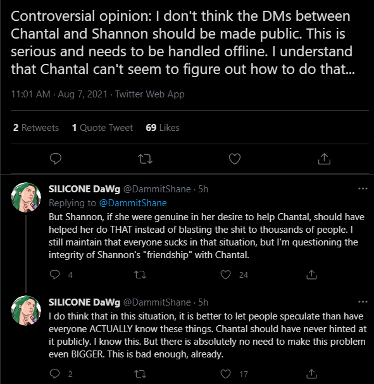Image resolution: width=374 pixels, height=384 pixels.
Task: Retweet the main Controversial opinion tweet
Action: tap(146, 159)
